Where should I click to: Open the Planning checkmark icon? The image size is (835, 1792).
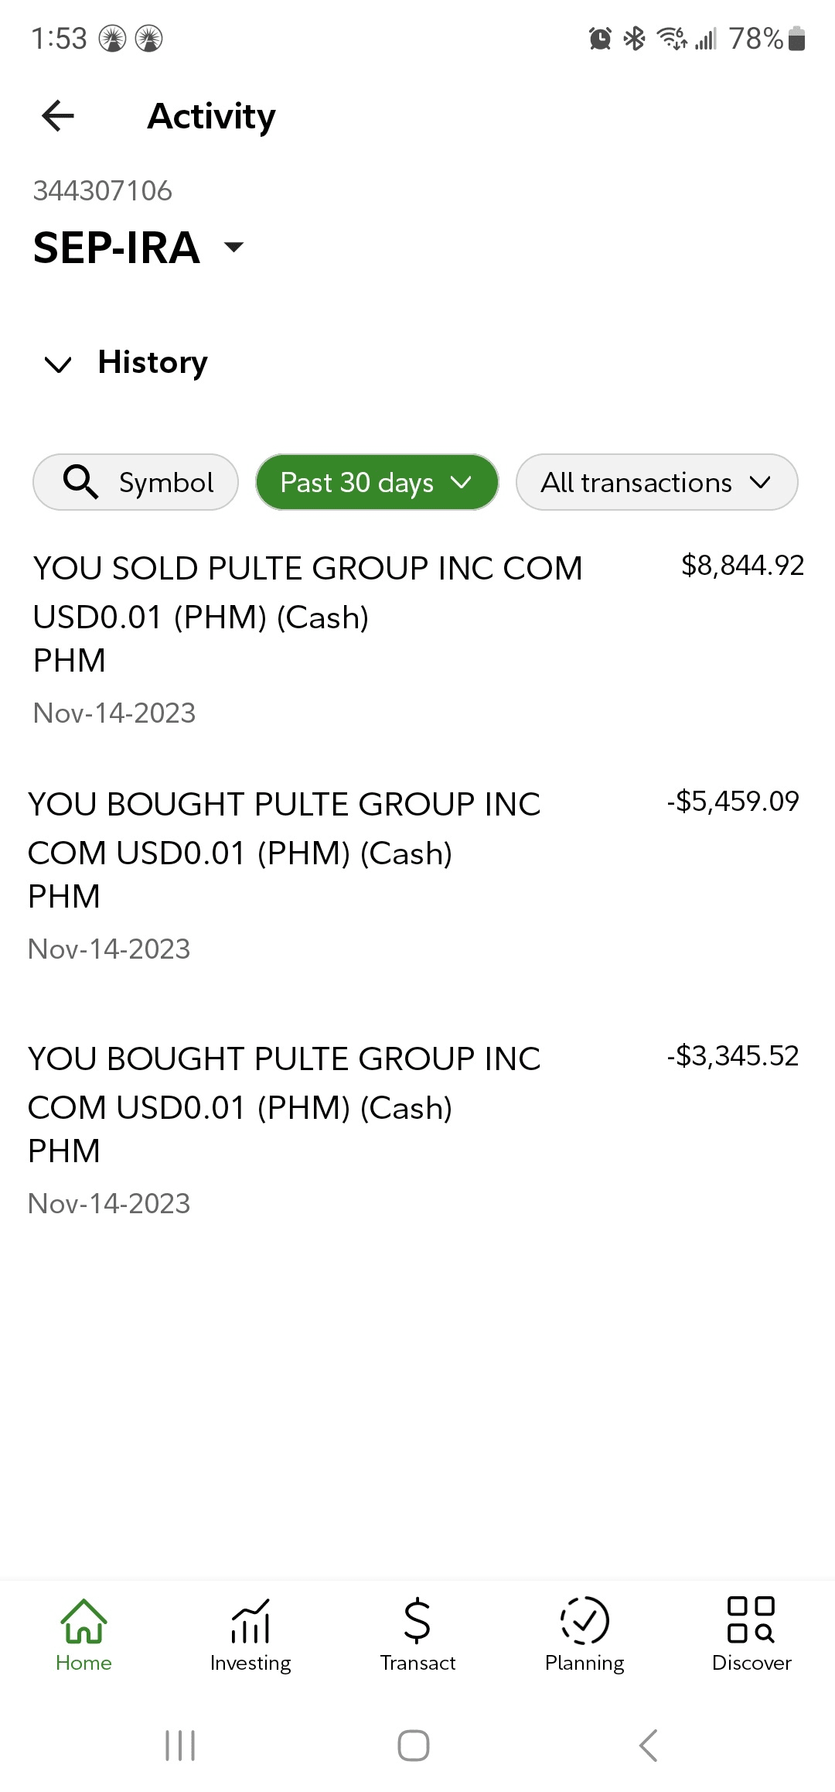tap(584, 1620)
